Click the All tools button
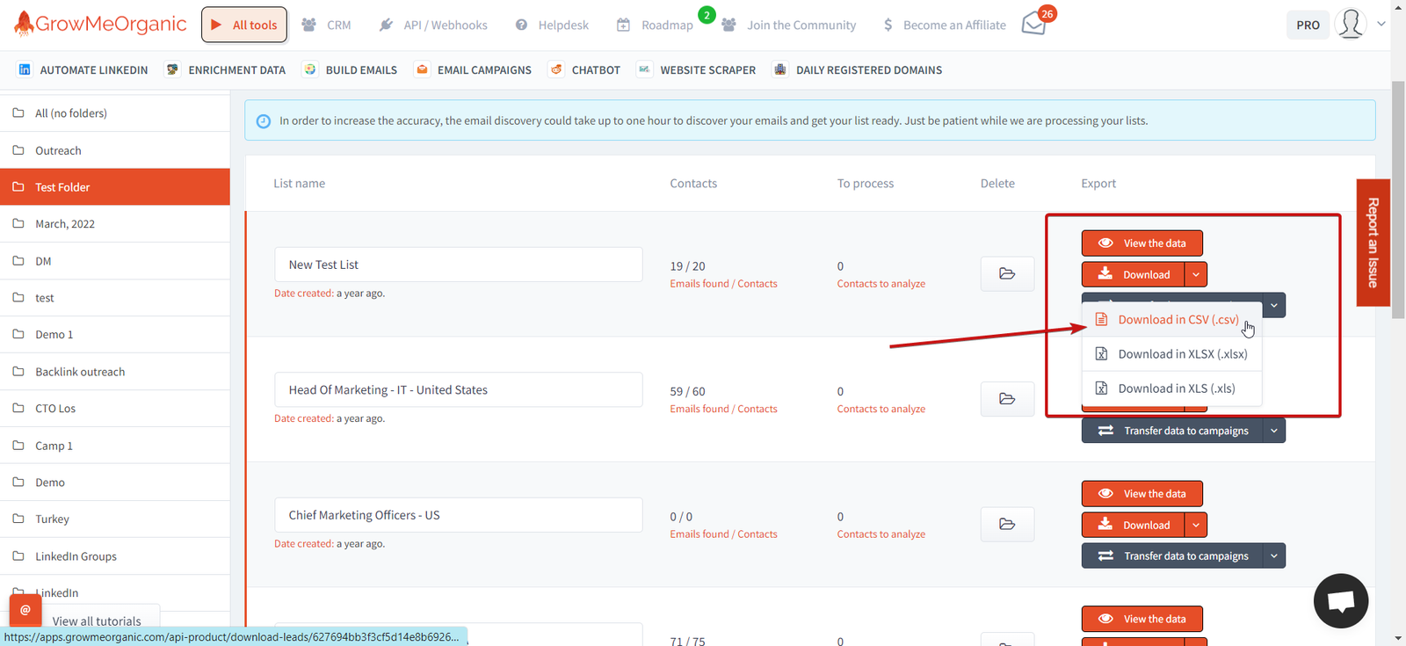Viewport: 1406px width, 646px height. tap(244, 25)
